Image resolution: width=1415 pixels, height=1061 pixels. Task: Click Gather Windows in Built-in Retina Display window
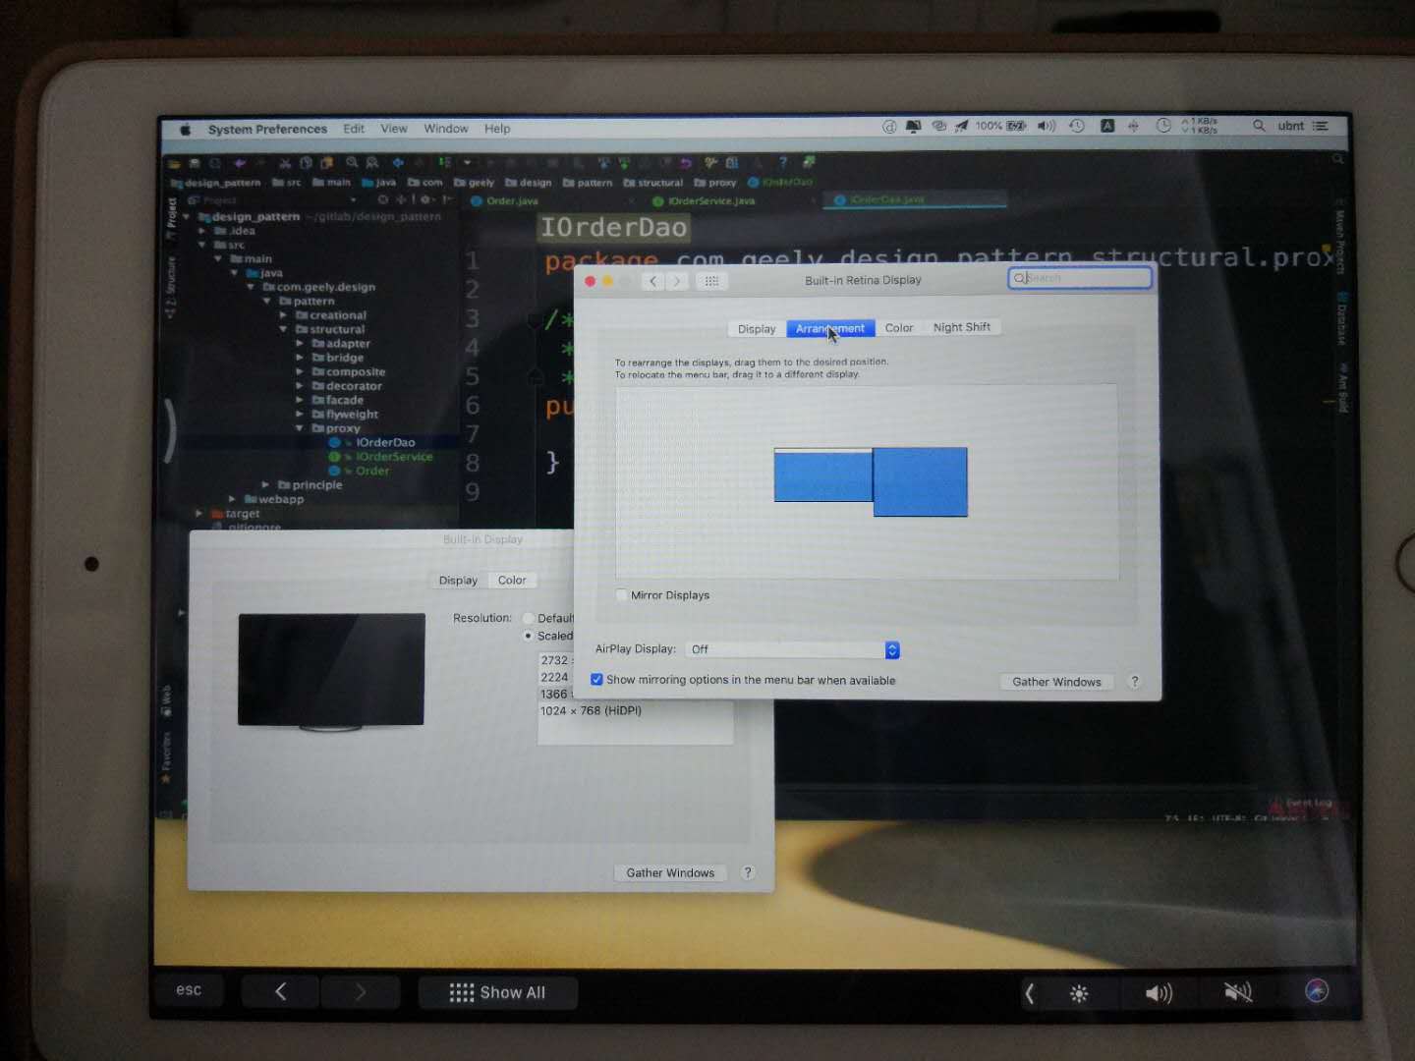coord(1056,682)
